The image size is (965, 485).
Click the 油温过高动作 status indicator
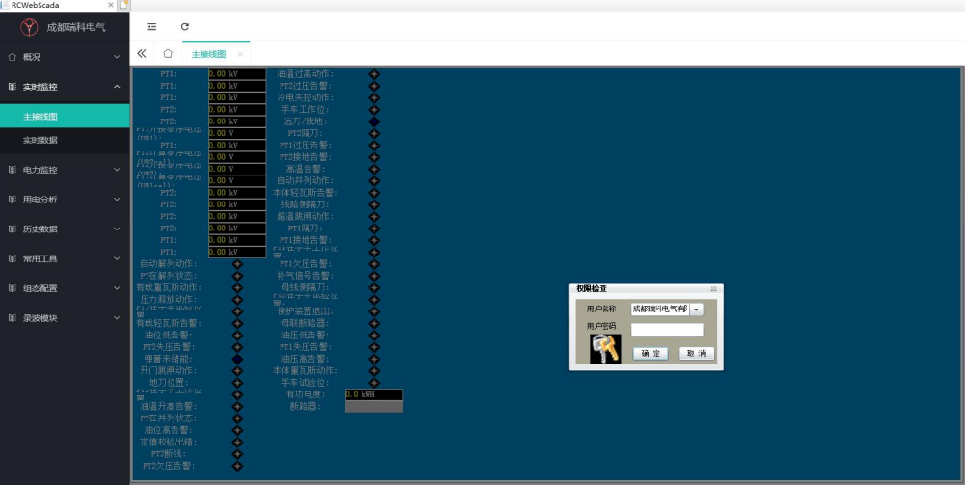pos(374,74)
